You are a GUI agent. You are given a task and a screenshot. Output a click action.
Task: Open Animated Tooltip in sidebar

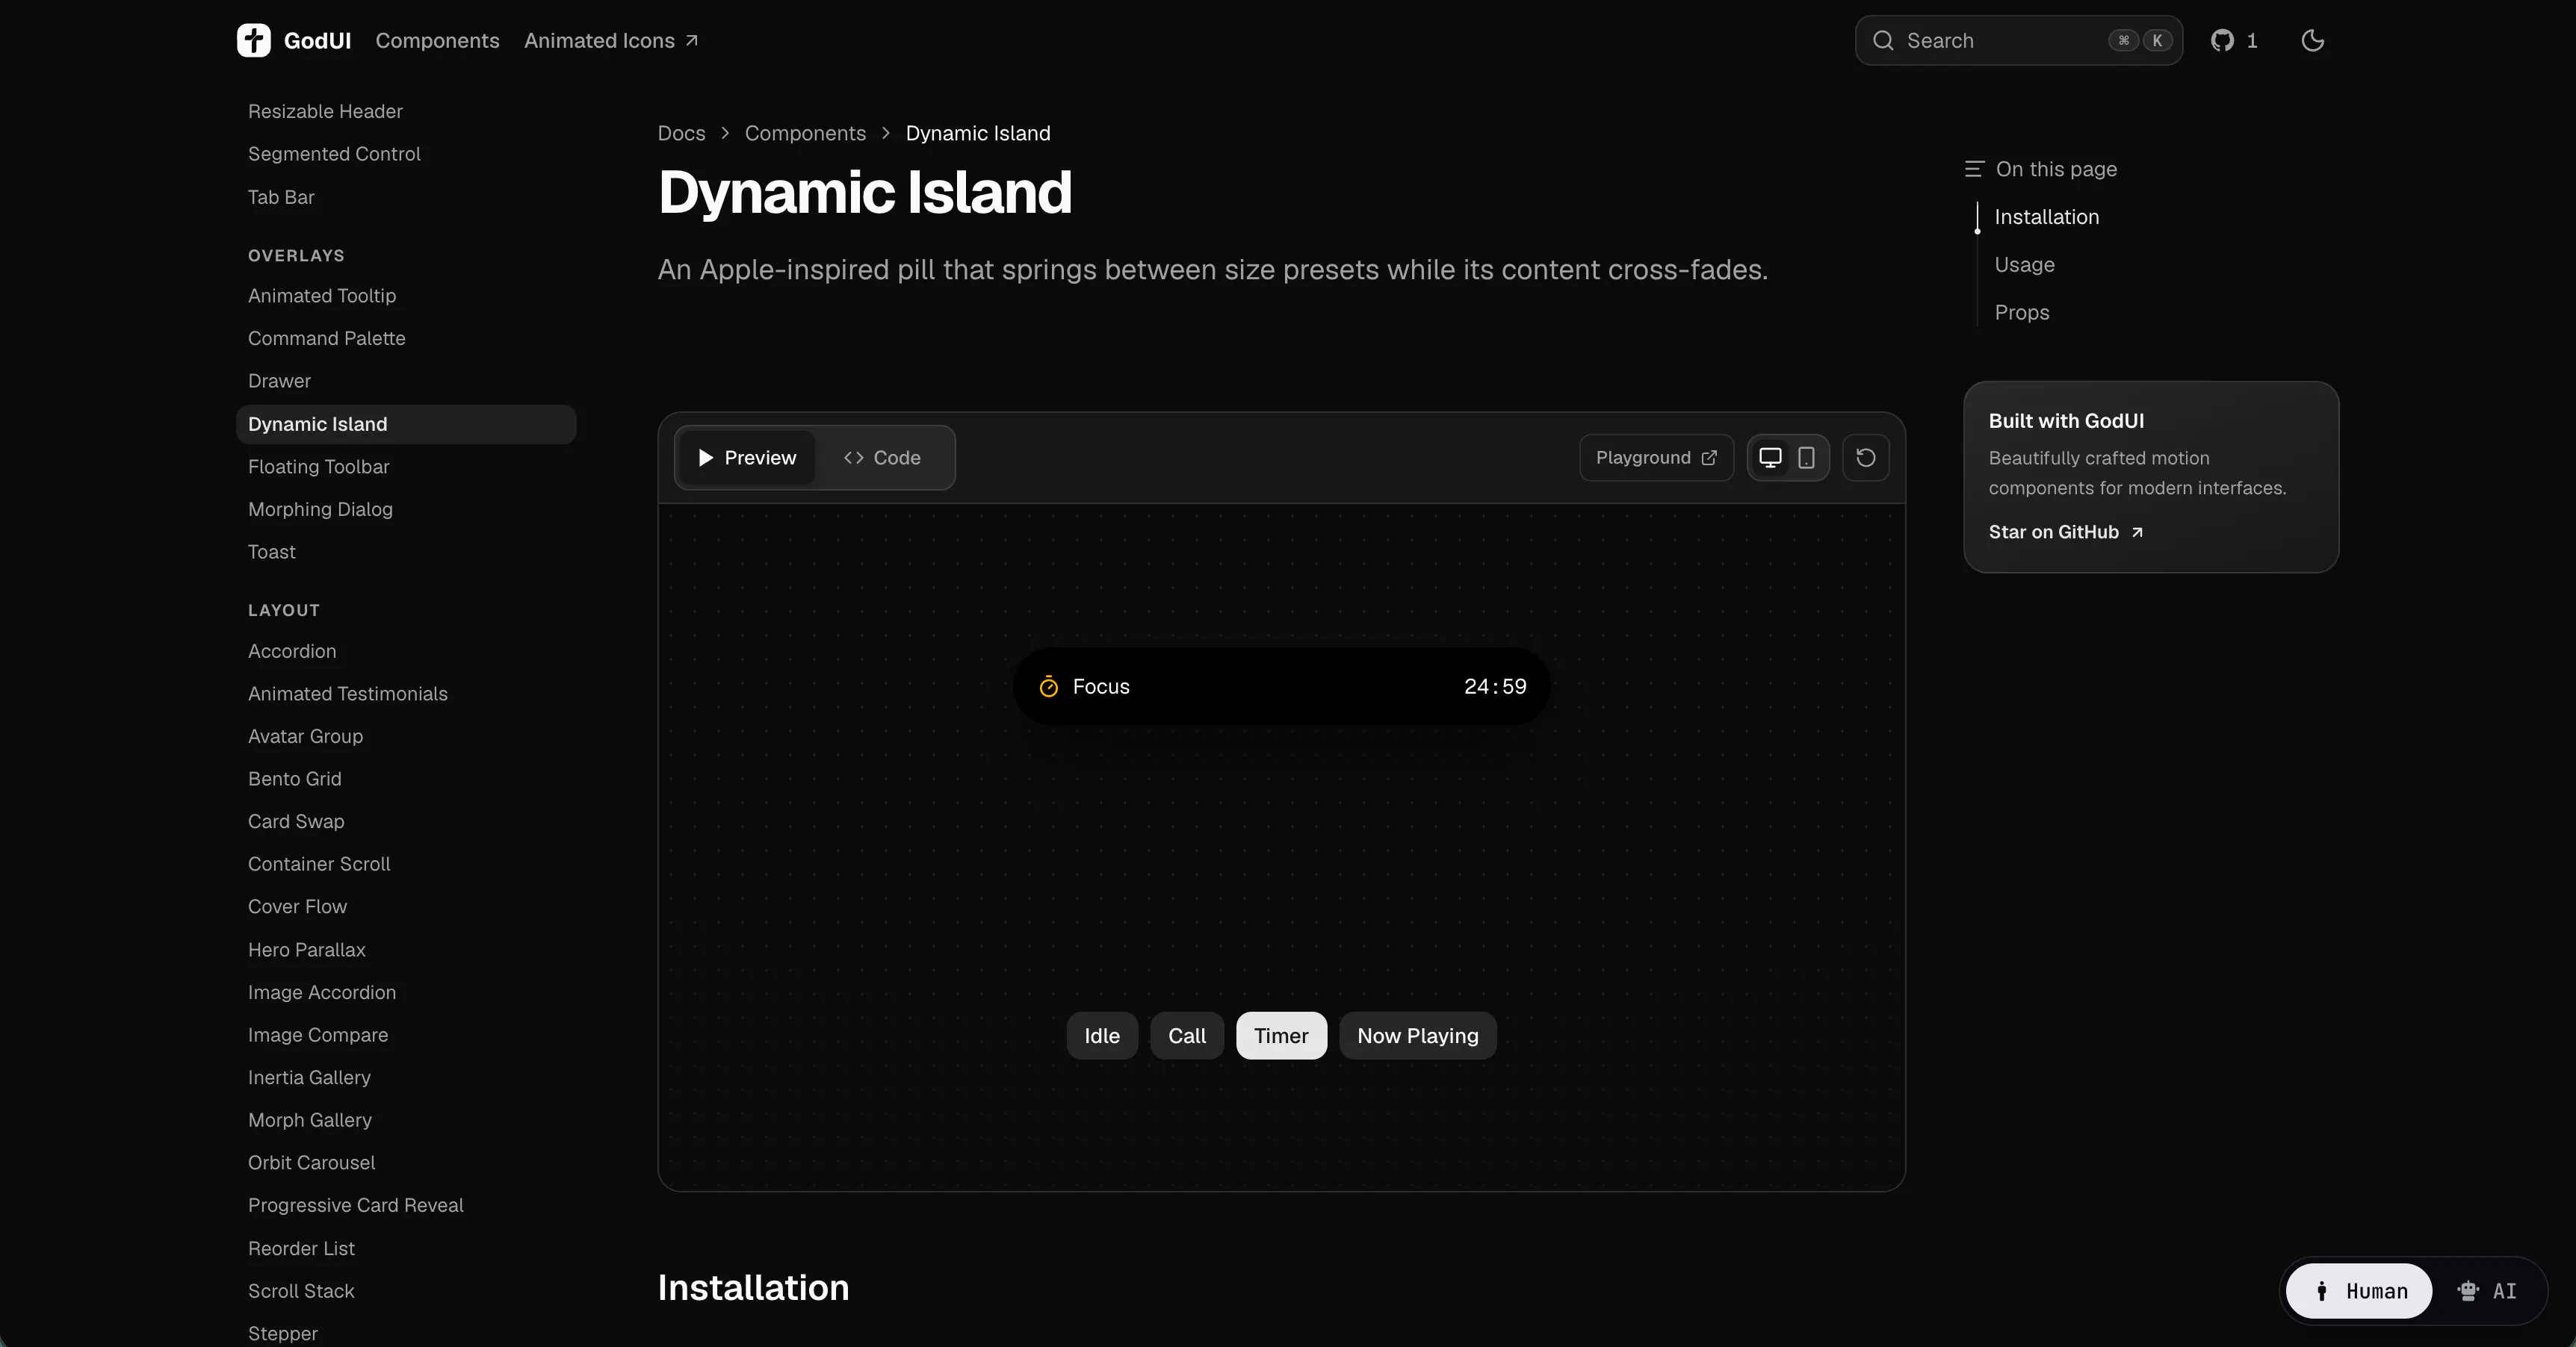[x=322, y=296]
